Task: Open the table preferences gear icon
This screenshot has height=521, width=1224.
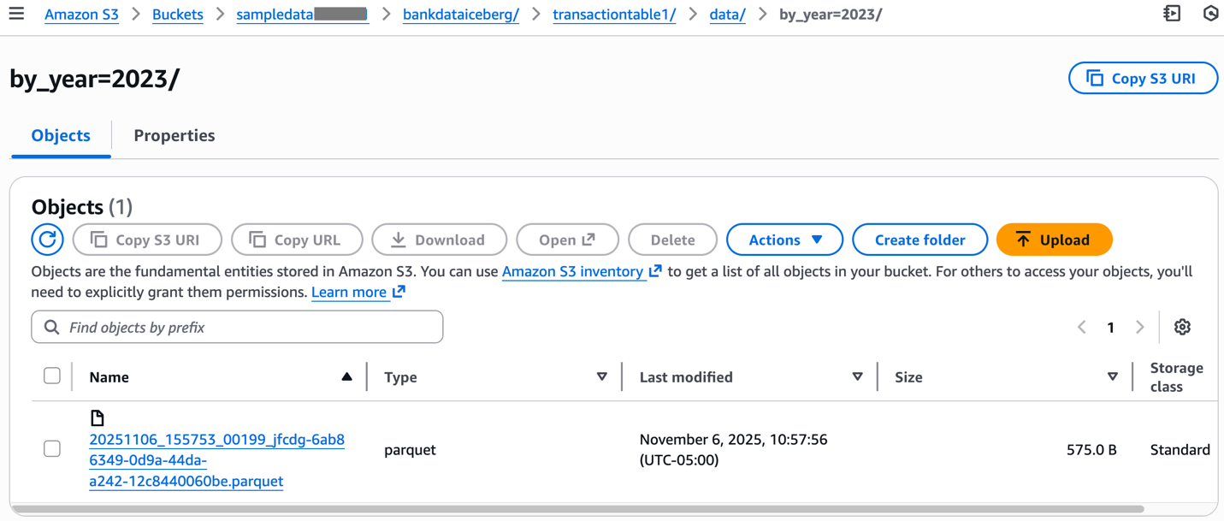Action: 1182,327
